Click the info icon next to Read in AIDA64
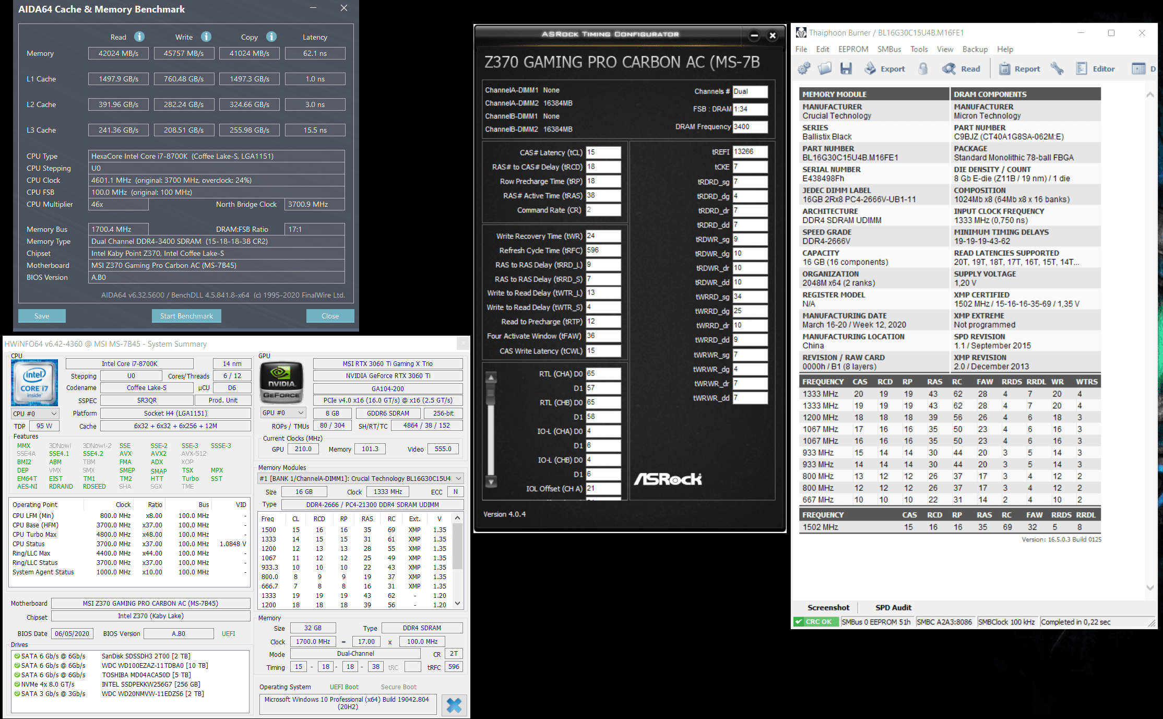 click(139, 37)
